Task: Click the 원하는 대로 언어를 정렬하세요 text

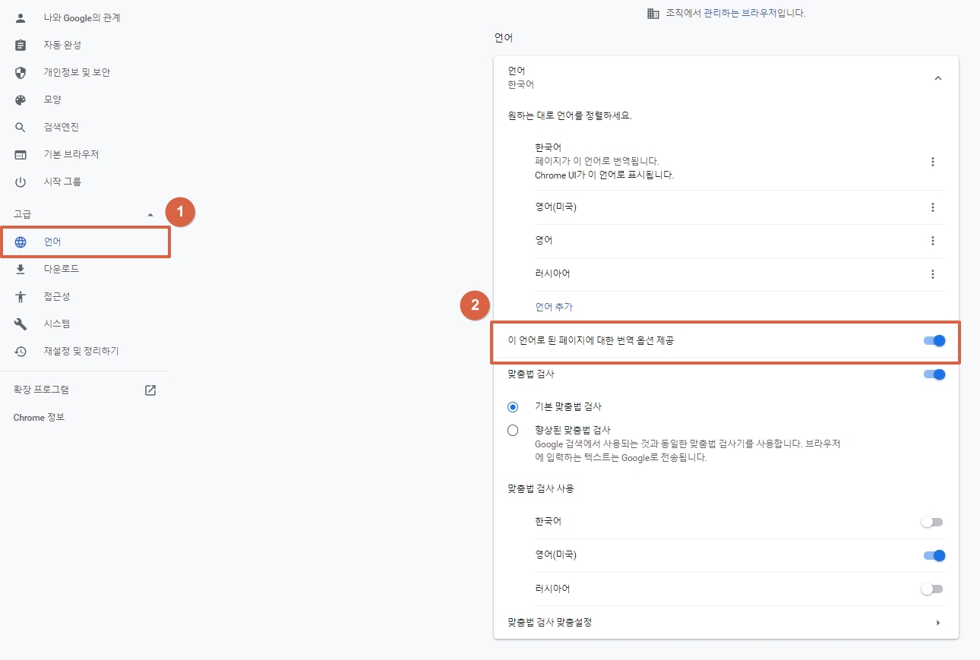Action: (x=570, y=116)
